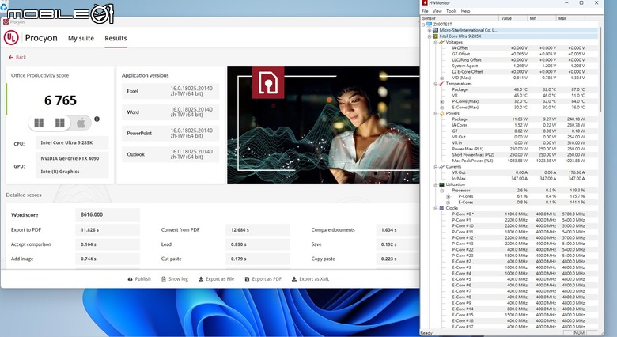617x337 pixels.
Task: Collapse the Currents section
Action: [x=436, y=167]
